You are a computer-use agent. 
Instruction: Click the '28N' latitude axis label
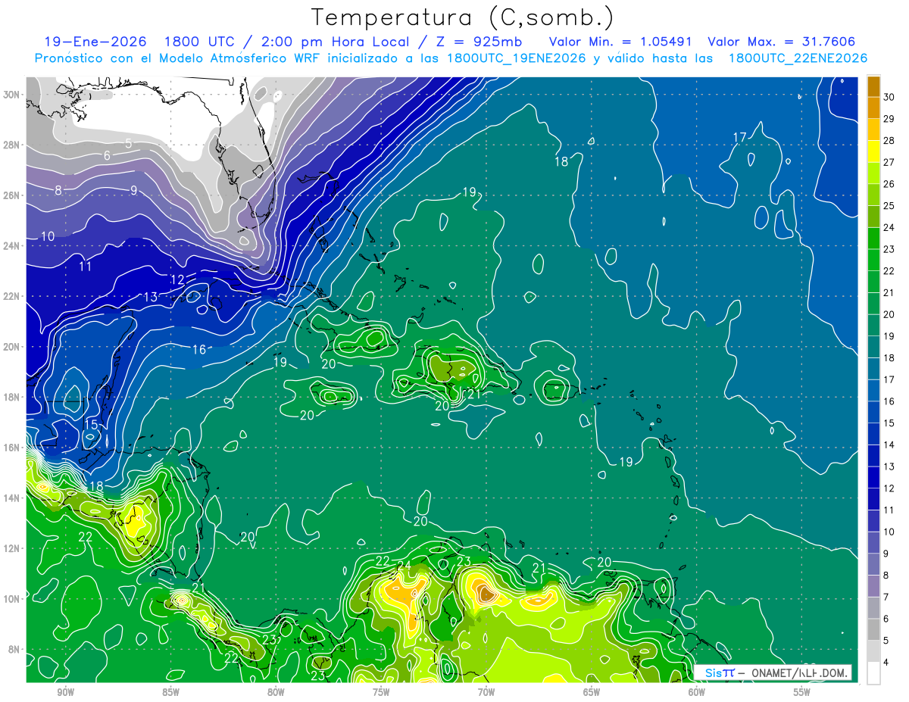tap(12, 145)
